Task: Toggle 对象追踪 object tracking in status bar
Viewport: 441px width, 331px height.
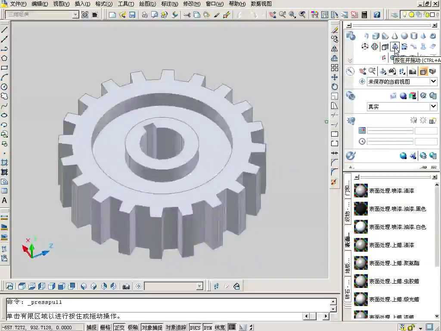Action: (176, 328)
